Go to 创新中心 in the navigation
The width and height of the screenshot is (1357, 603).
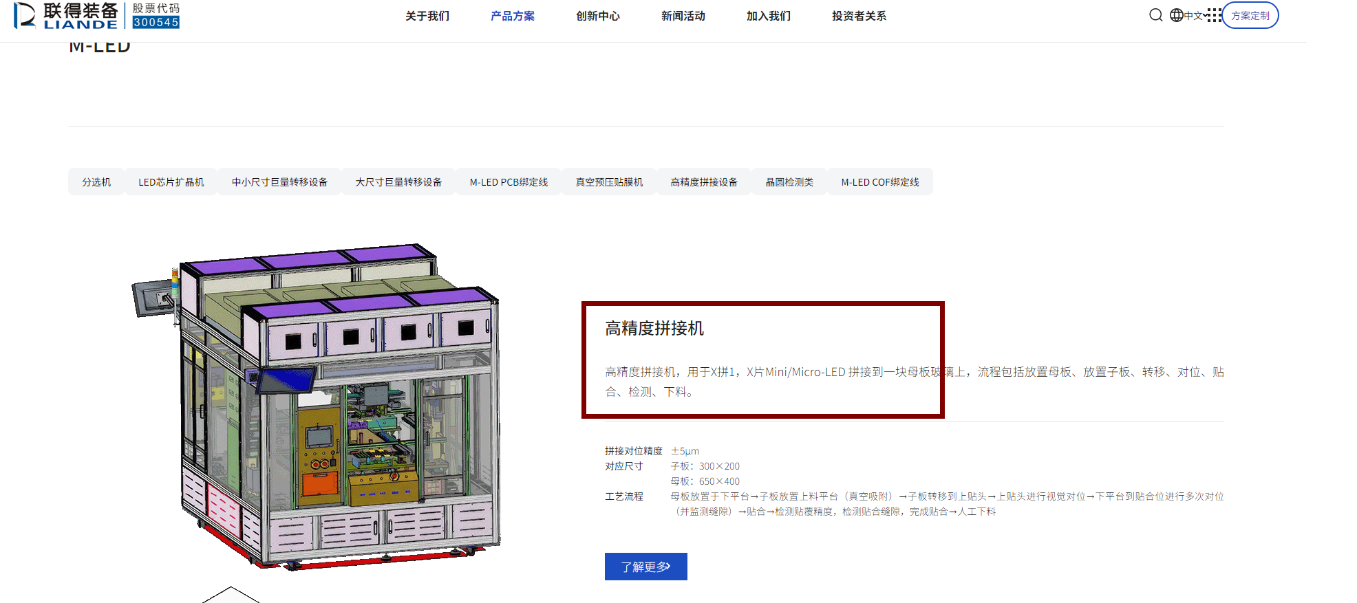click(x=597, y=16)
